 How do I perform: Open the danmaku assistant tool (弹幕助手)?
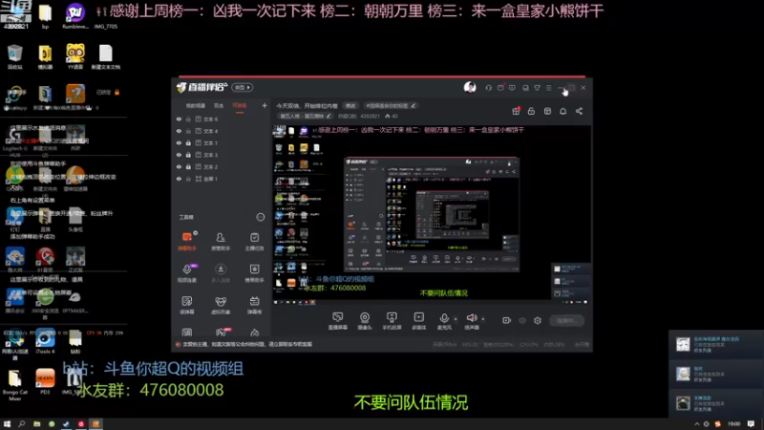(x=187, y=241)
